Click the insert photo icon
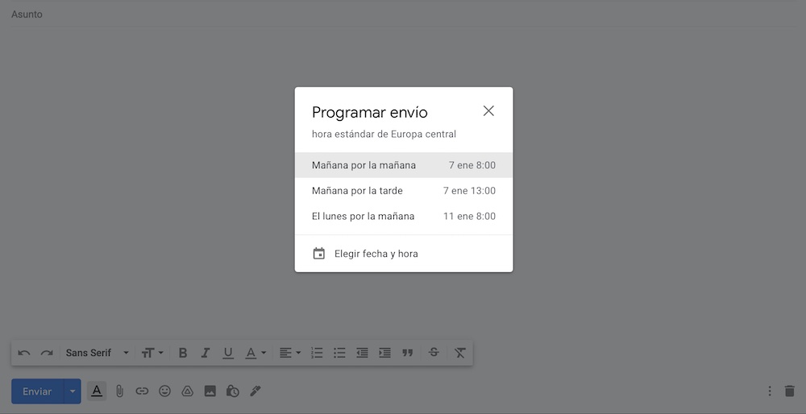Image resolution: width=806 pixels, height=414 pixels. [210, 391]
